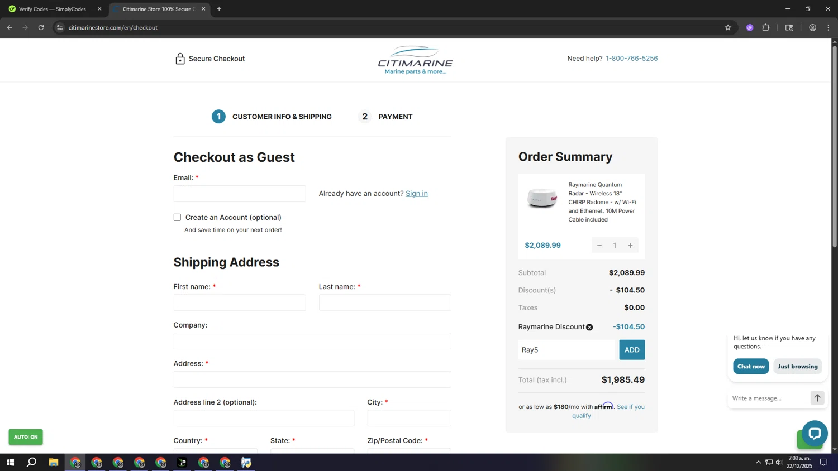Open Raymarine Quantum Radar product title
Screen dimensions: 838x471
pyautogui.click(x=602, y=202)
